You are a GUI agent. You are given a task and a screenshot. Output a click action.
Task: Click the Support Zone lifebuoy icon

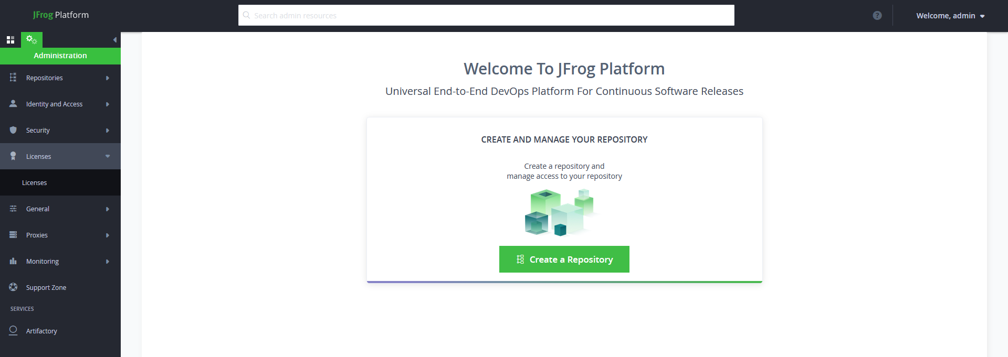click(13, 287)
